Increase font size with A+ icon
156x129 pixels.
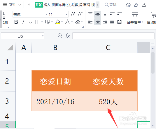73,14
